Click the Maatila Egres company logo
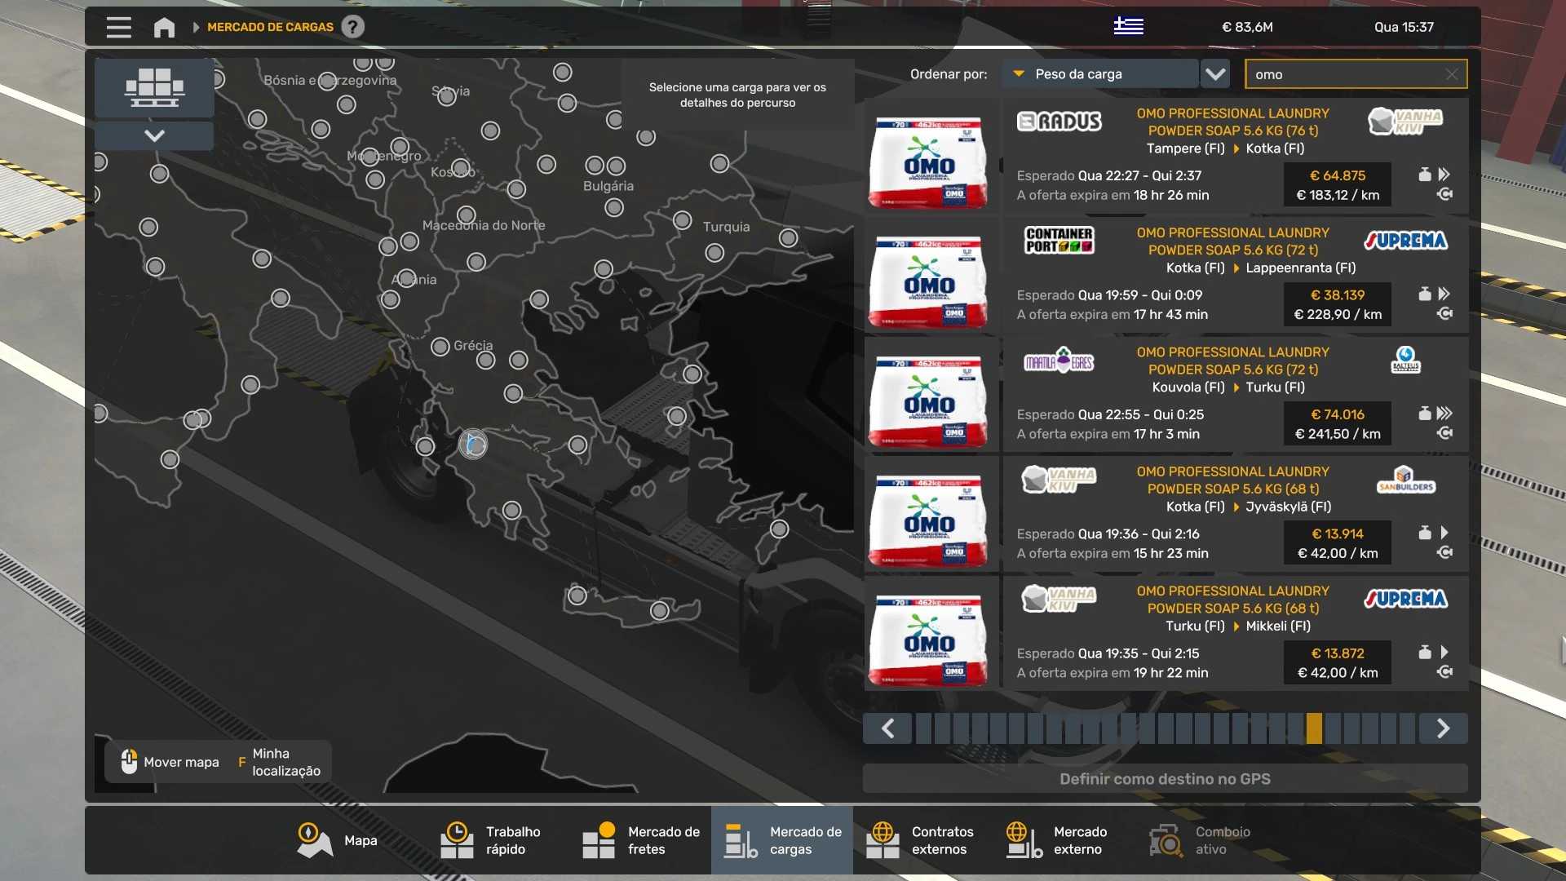Viewport: 1566px width, 881px height. (x=1059, y=360)
